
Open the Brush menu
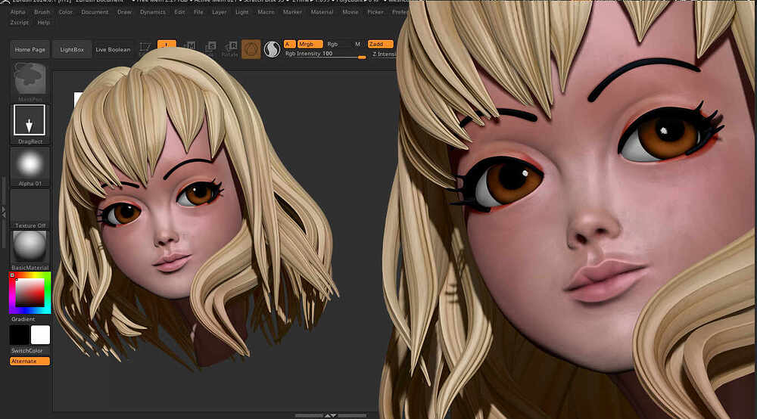click(42, 12)
